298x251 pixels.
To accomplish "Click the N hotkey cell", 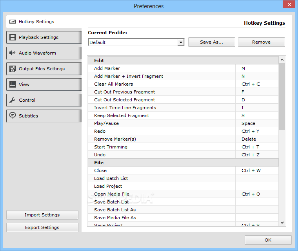I will point(257,76).
